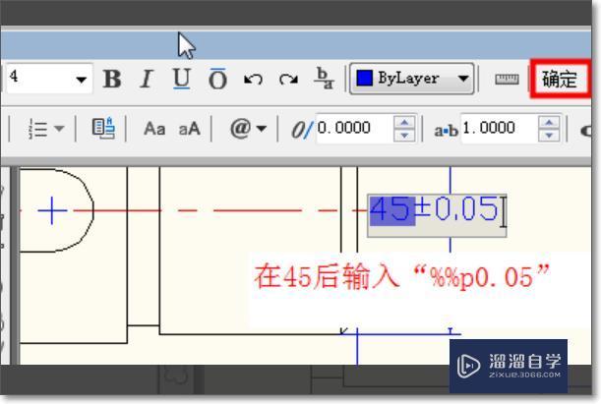Click the tracking a·b icon

tap(446, 131)
